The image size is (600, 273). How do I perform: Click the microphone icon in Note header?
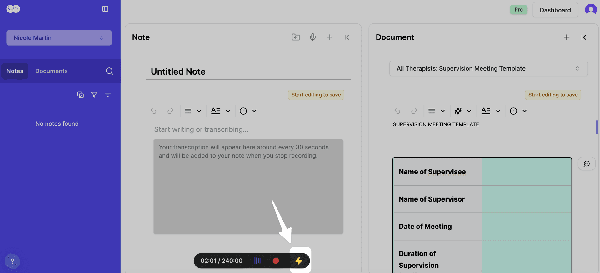click(312, 37)
